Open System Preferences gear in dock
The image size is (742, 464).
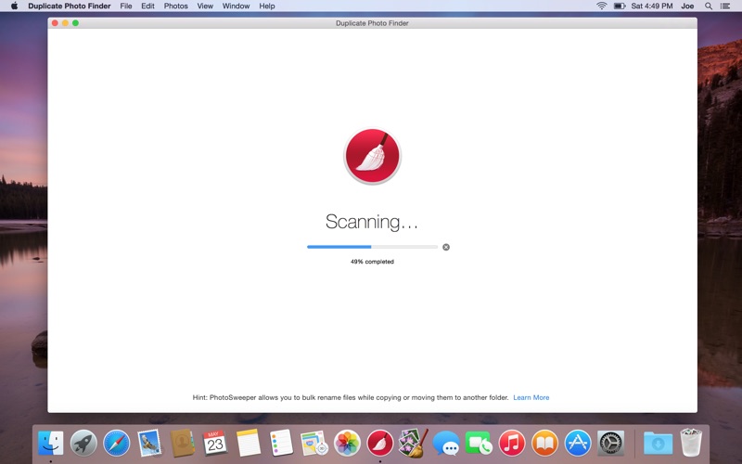click(x=610, y=444)
